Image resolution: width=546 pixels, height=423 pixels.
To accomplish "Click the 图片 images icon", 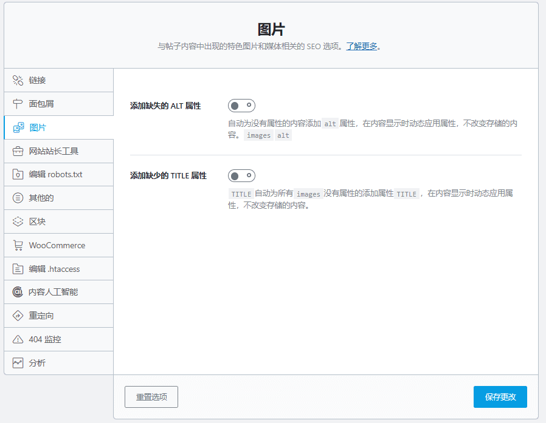I will [18, 127].
